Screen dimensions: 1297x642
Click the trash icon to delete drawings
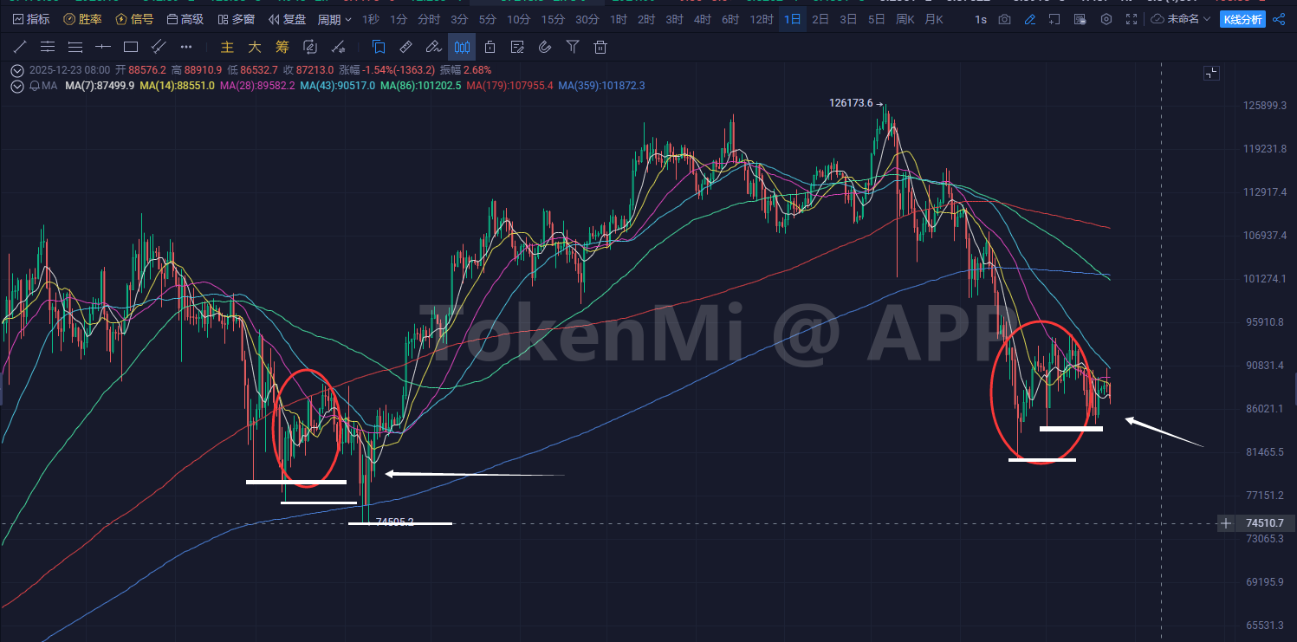coord(600,47)
